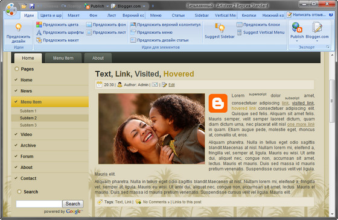Click the blue help question mark icon

tap(331, 14)
